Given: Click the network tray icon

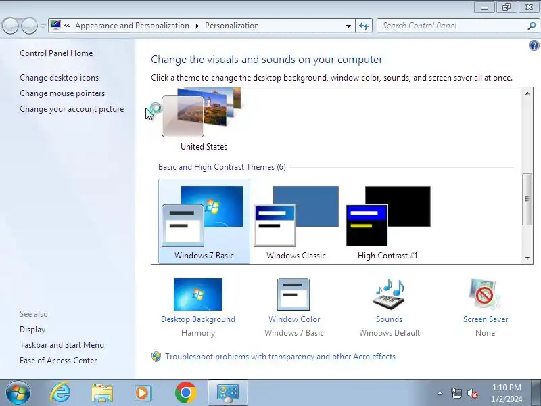Looking at the screenshot, I should [456, 393].
